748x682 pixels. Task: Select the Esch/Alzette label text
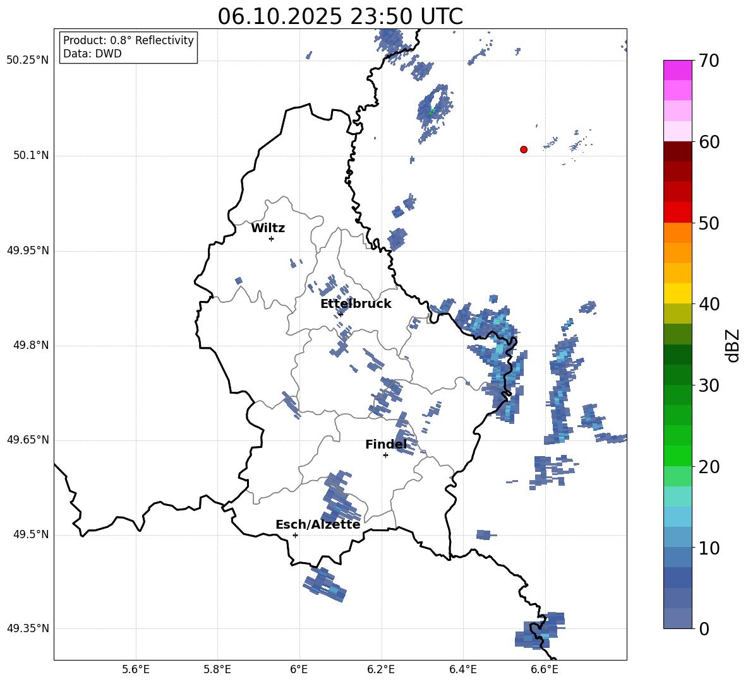click(x=318, y=524)
